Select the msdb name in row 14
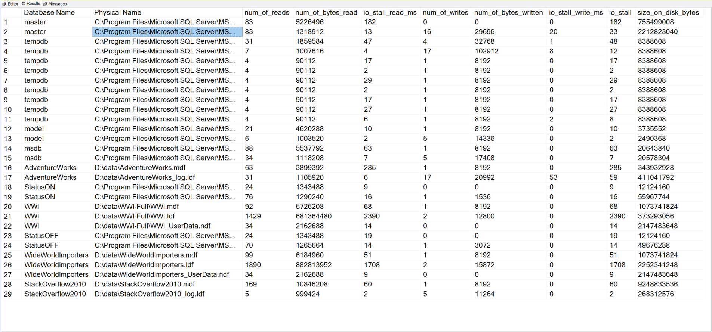 (x=33, y=148)
